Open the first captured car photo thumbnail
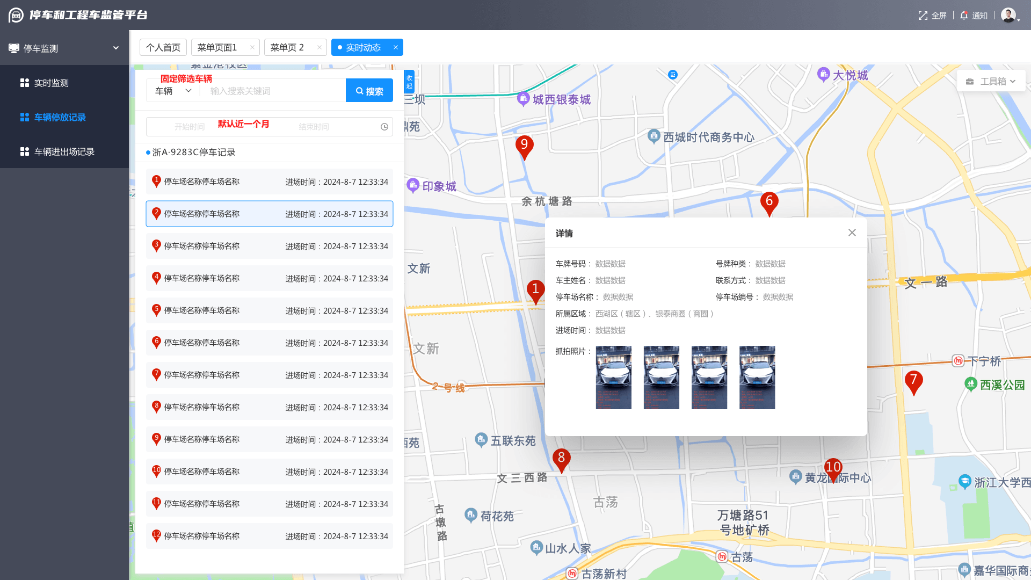Screen dimensions: 1031x580 tap(613, 377)
